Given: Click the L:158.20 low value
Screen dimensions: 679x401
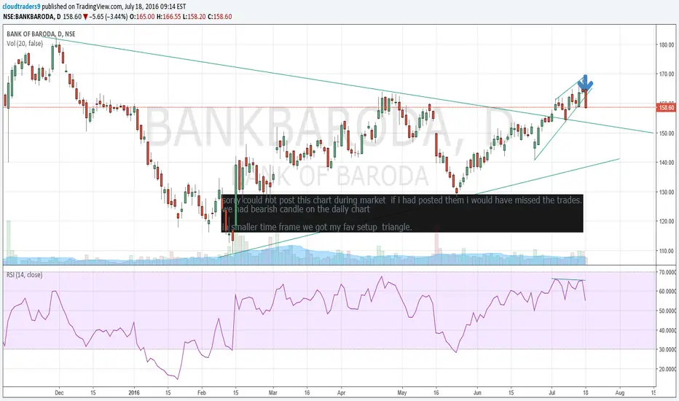Looking at the screenshot, I should 194,17.
